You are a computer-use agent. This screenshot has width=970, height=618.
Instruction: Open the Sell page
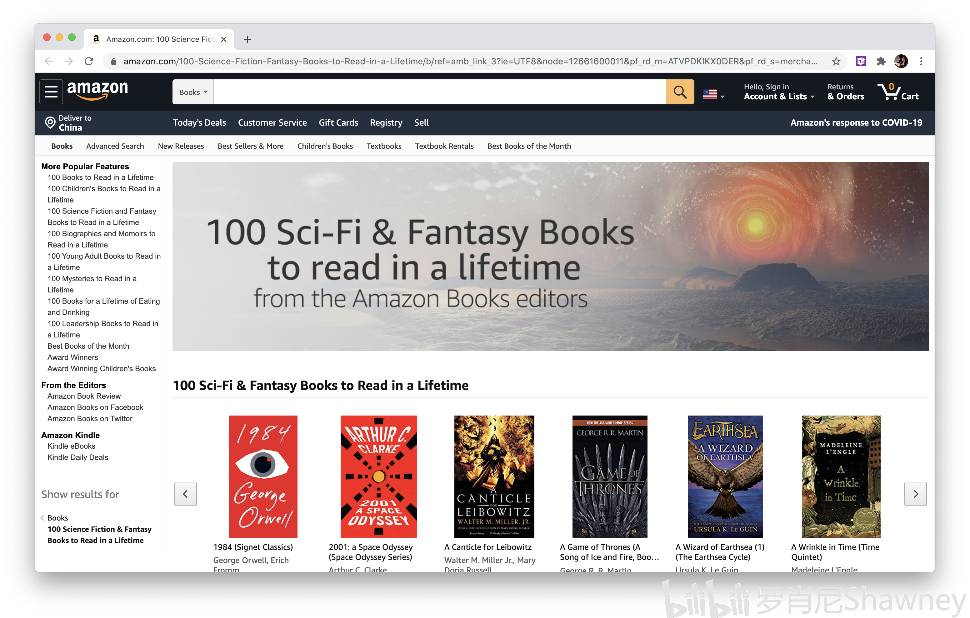421,122
